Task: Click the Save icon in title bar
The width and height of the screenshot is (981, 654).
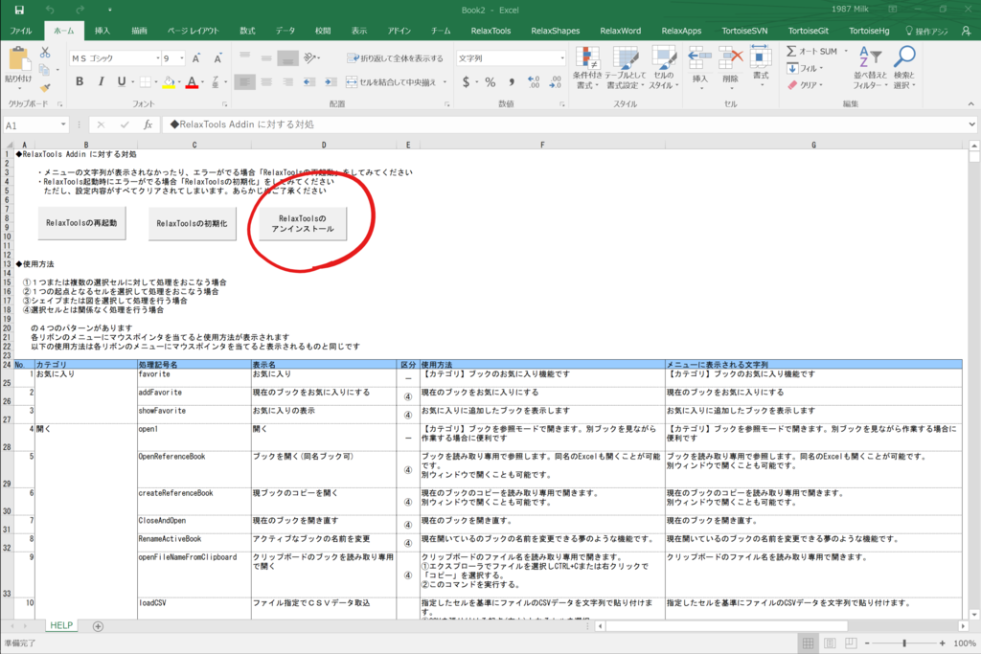Action: point(19,10)
